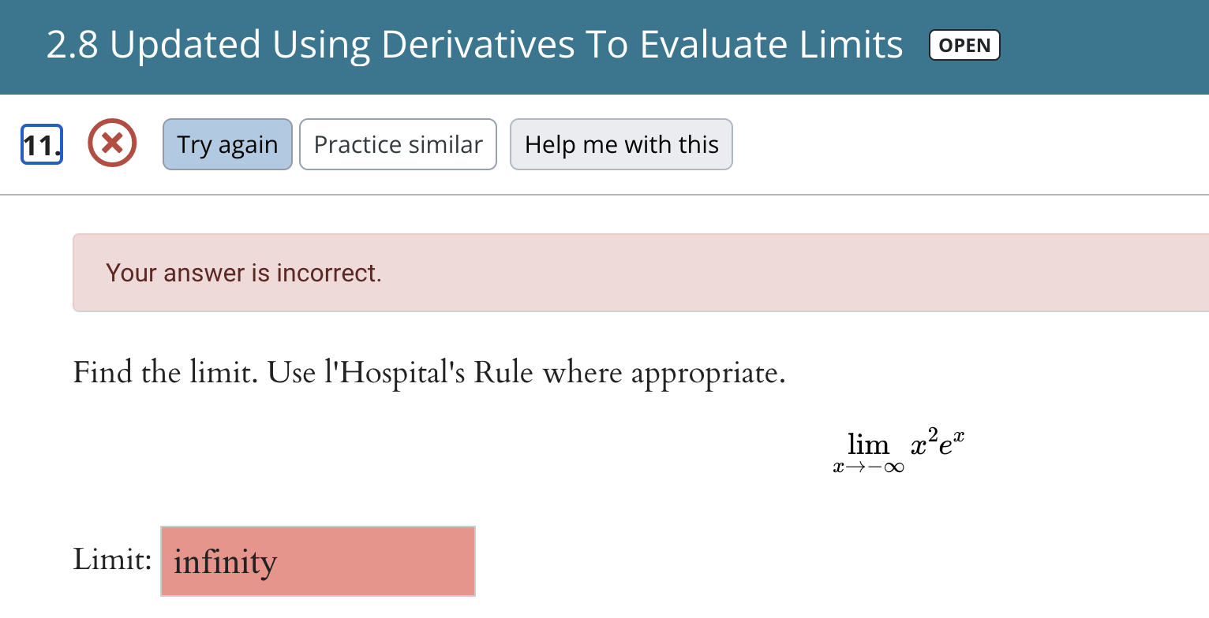Open Practice similar for a new version

pos(398,144)
